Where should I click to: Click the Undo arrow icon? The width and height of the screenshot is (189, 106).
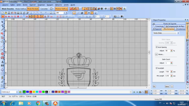click(x=41, y=13)
